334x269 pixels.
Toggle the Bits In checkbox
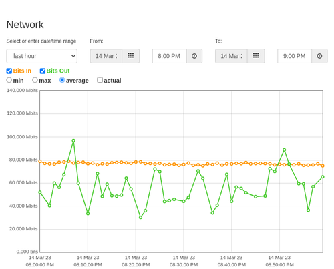[9, 71]
